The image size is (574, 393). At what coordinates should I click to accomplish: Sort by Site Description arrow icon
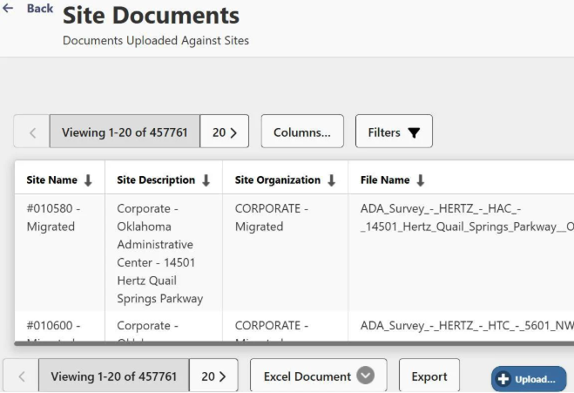(x=206, y=180)
